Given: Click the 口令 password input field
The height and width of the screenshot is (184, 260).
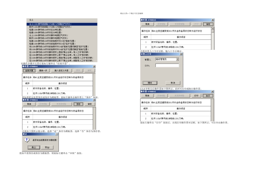Looking at the screenshot, I should click(x=167, y=66).
